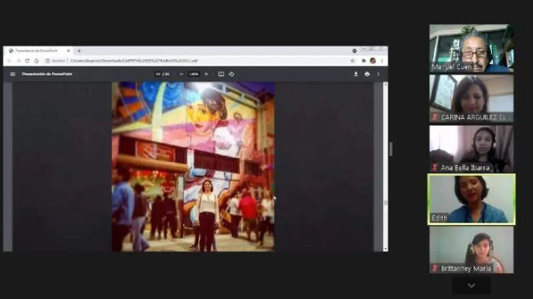Select Edith's highlighted video thumbnail
The image size is (533, 299).
[471, 199]
